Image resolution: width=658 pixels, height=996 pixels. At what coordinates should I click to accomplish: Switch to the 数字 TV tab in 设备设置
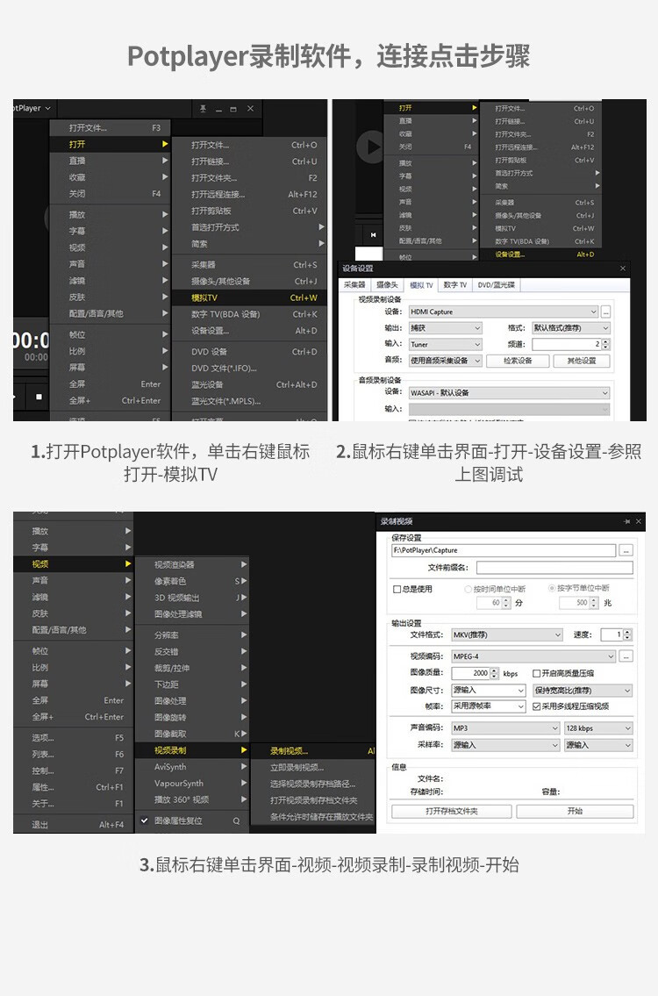pyautogui.click(x=454, y=285)
